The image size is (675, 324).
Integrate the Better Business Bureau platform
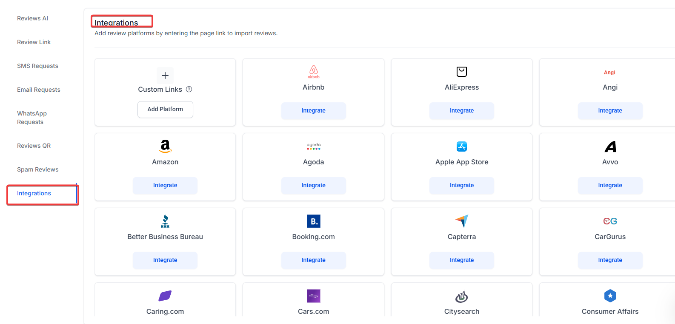pyautogui.click(x=165, y=260)
